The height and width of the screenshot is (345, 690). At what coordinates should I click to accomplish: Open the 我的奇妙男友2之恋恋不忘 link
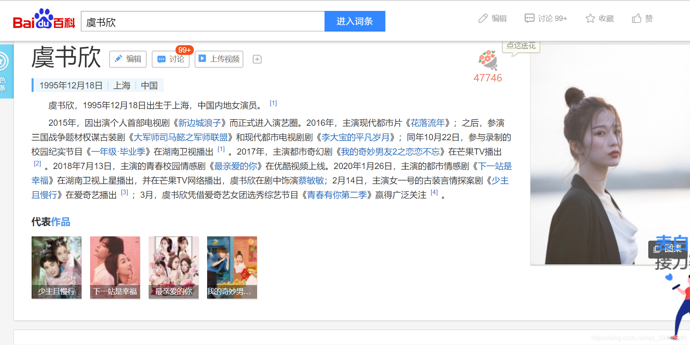point(390,152)
